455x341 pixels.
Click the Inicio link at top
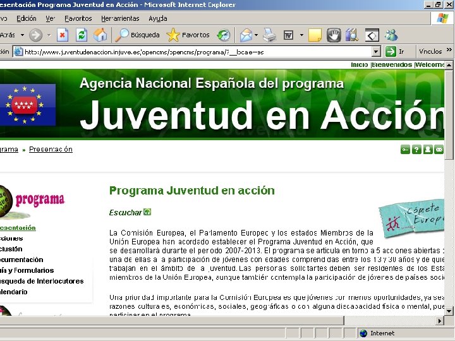pos(359,64)
